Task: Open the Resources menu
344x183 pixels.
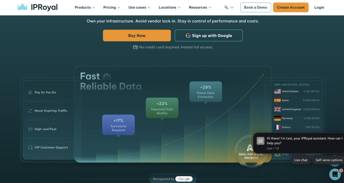Action: pyautogui.click(x=200, y=7)
